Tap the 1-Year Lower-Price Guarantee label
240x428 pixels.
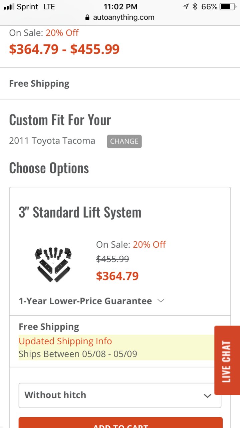(x=85, y=301)
